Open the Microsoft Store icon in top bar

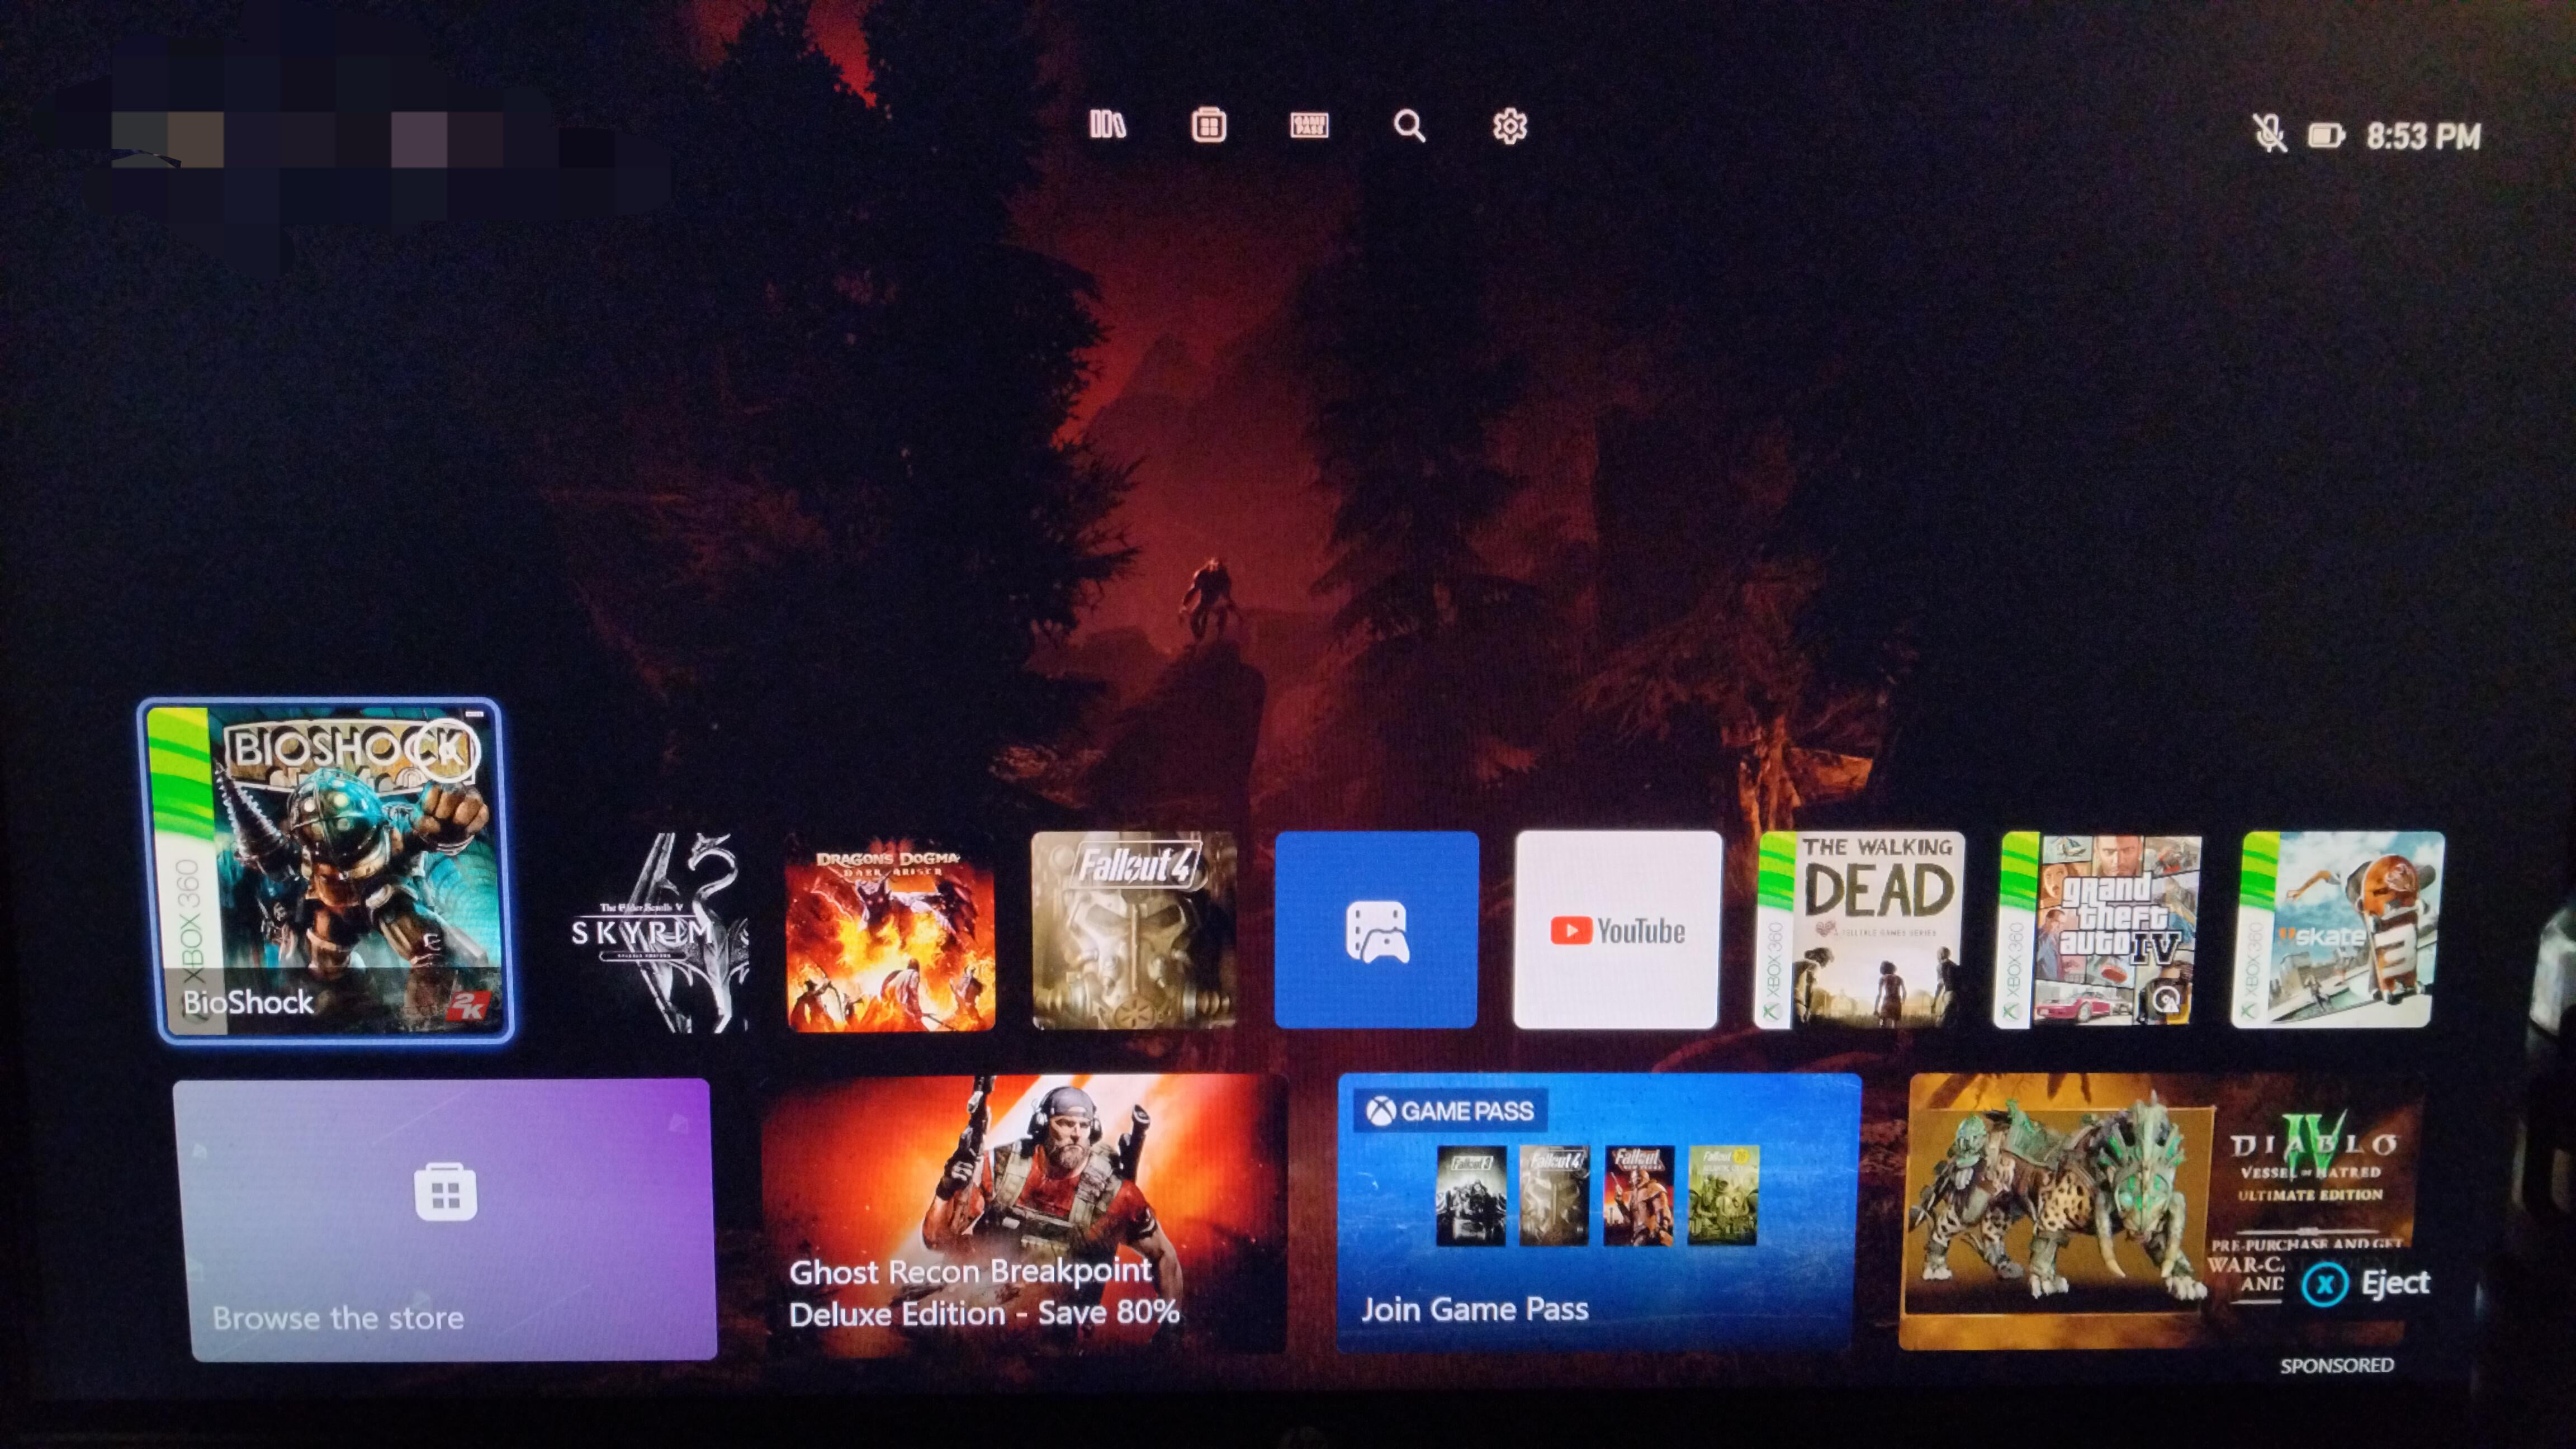coord(1208,125)
